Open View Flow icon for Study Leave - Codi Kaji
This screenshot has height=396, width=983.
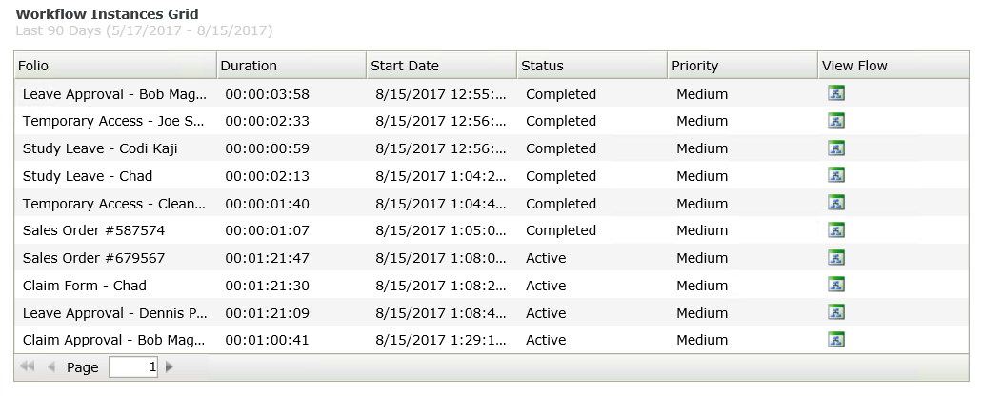[836, 148]
